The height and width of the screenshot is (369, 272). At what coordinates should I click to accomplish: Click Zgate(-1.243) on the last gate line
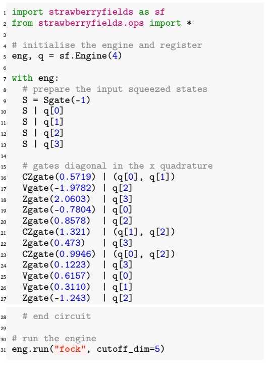[x=56, y=298]
